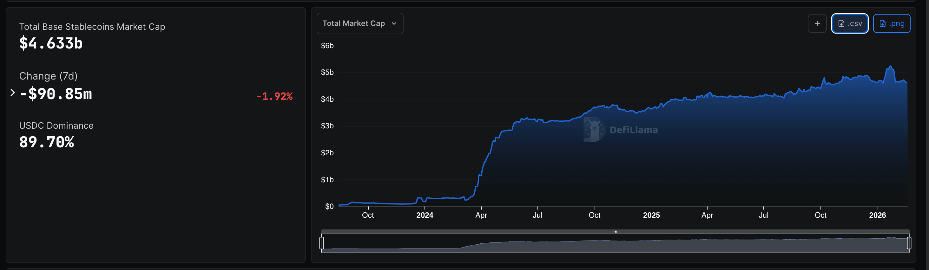Click the chevron arrow inside Total Market Cap selector
929x270 pixels.
[394, 24]
